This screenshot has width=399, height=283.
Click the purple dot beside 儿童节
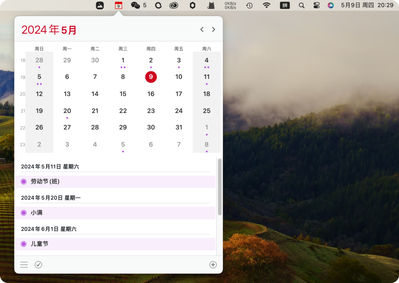24,244
